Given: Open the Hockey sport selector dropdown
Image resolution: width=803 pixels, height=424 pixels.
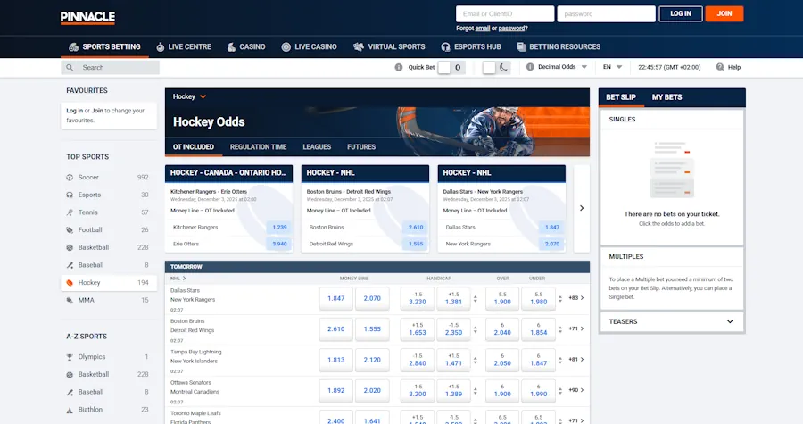Looking at the screenshot, I should (189, 96).
